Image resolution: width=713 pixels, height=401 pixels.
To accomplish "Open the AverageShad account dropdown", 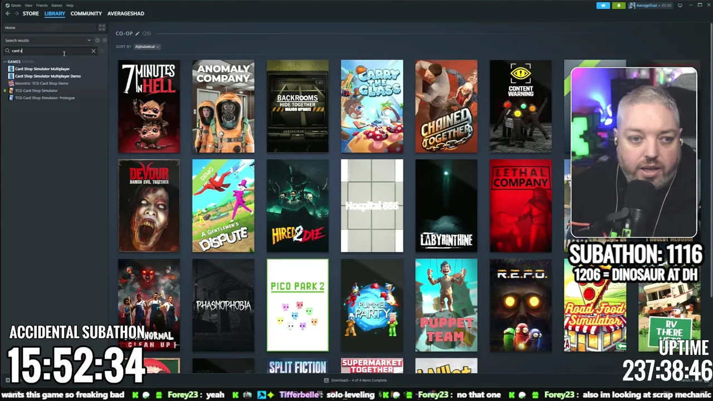I will pos(650,6).
